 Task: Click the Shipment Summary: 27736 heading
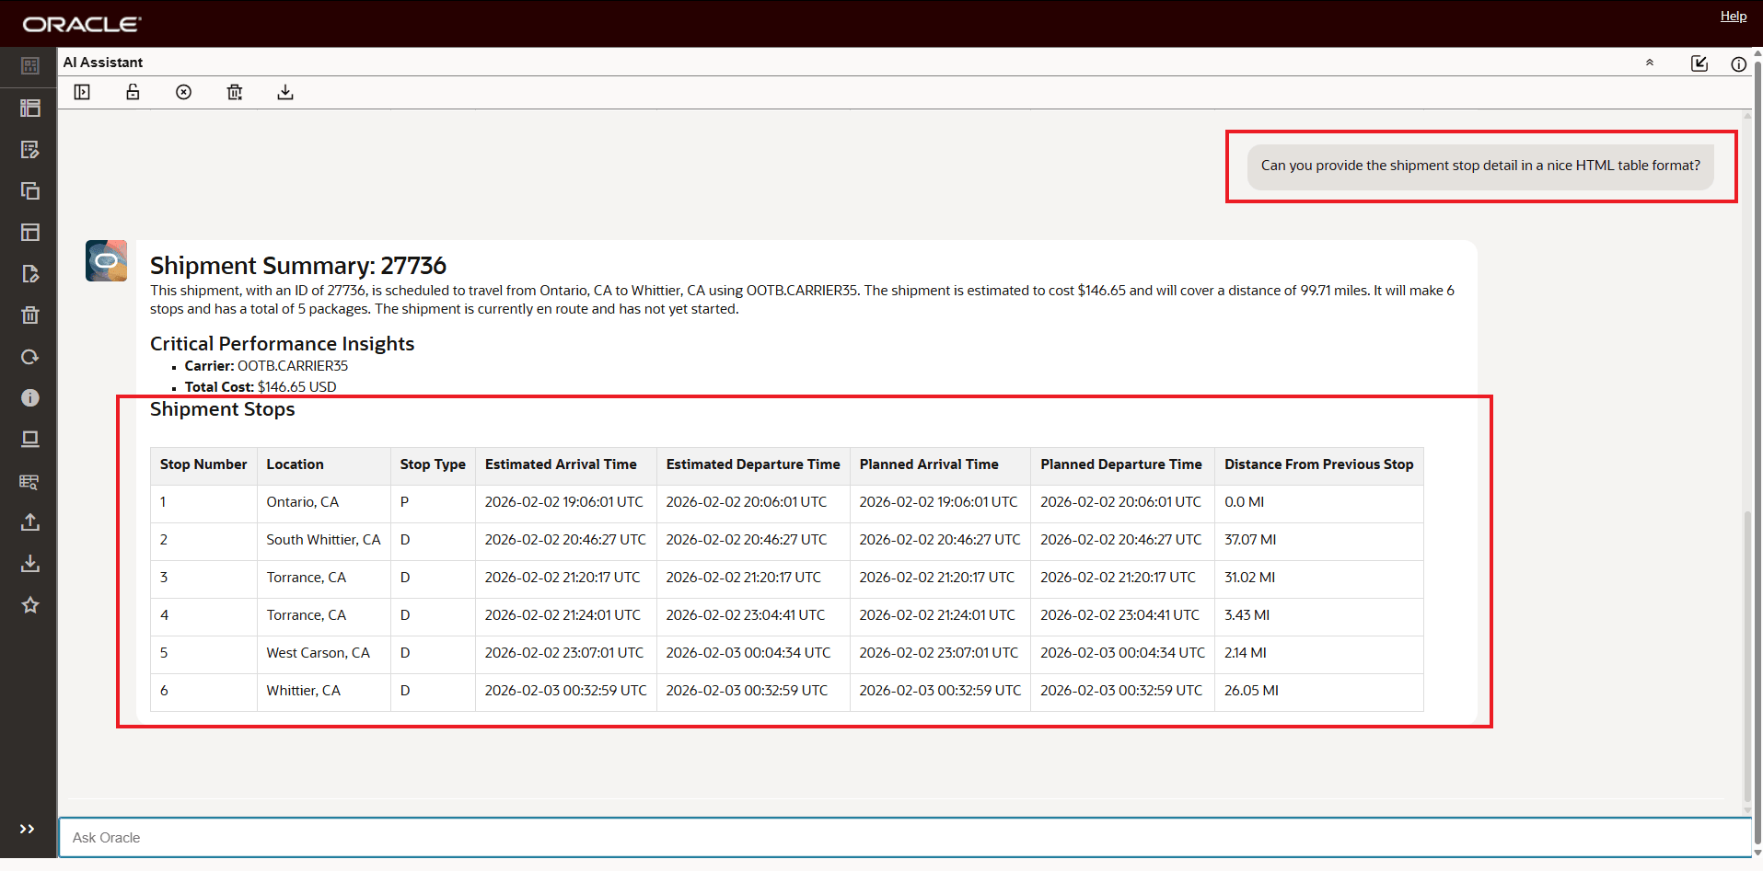(298, 266)
